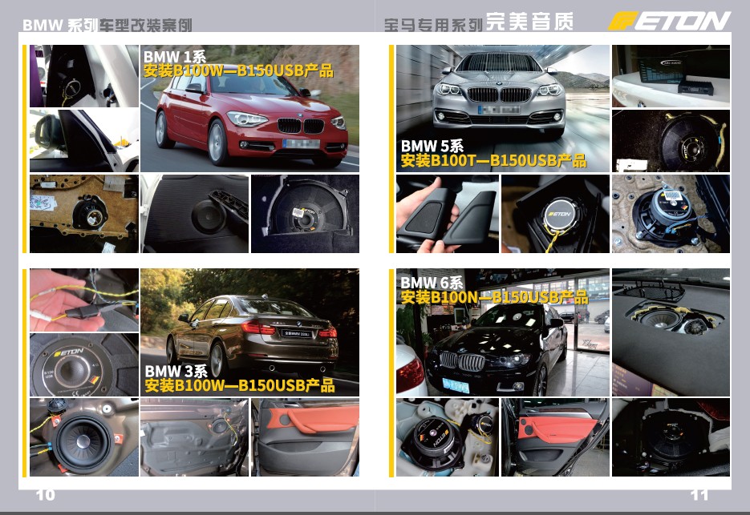Viewport: 750px width, 515px height.
Task: Click the side mirror interior photo
Action: coord(84,141)
